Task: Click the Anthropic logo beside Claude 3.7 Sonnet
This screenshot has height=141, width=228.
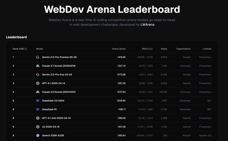Action: (x=38, y=66)
